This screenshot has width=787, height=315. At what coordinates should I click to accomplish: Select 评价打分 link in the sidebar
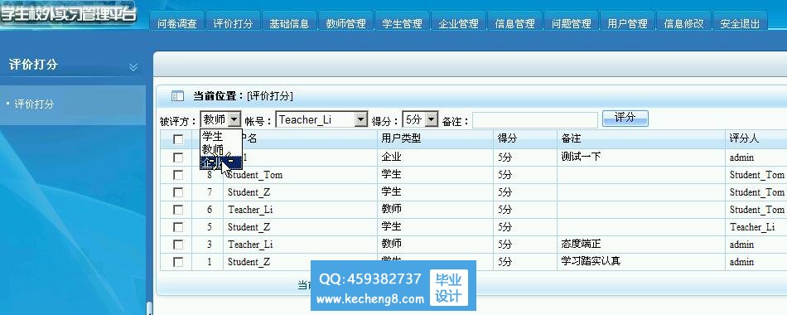pyautogui.click(x=34, y=104)
